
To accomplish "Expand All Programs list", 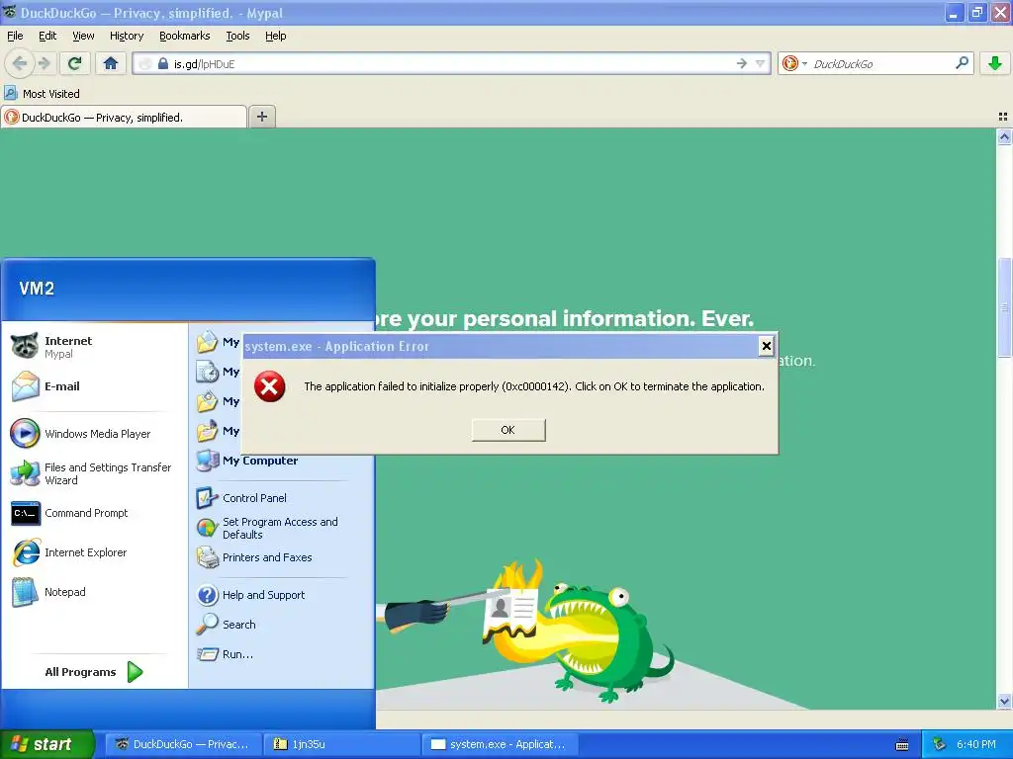I will 94,672.
